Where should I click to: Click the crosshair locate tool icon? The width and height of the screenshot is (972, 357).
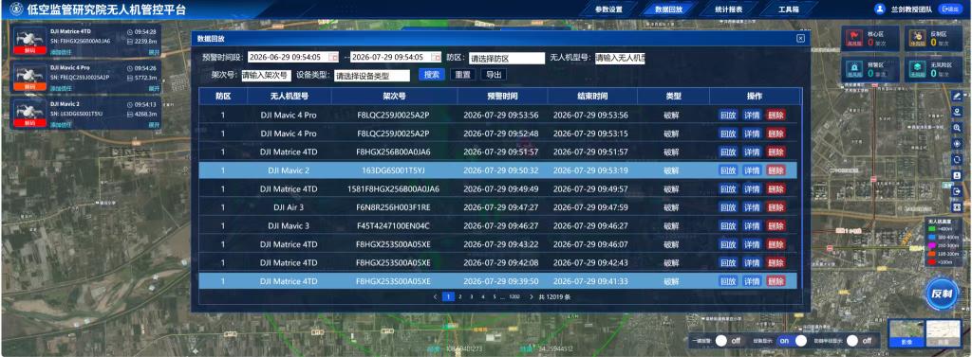tap(957, 144)
